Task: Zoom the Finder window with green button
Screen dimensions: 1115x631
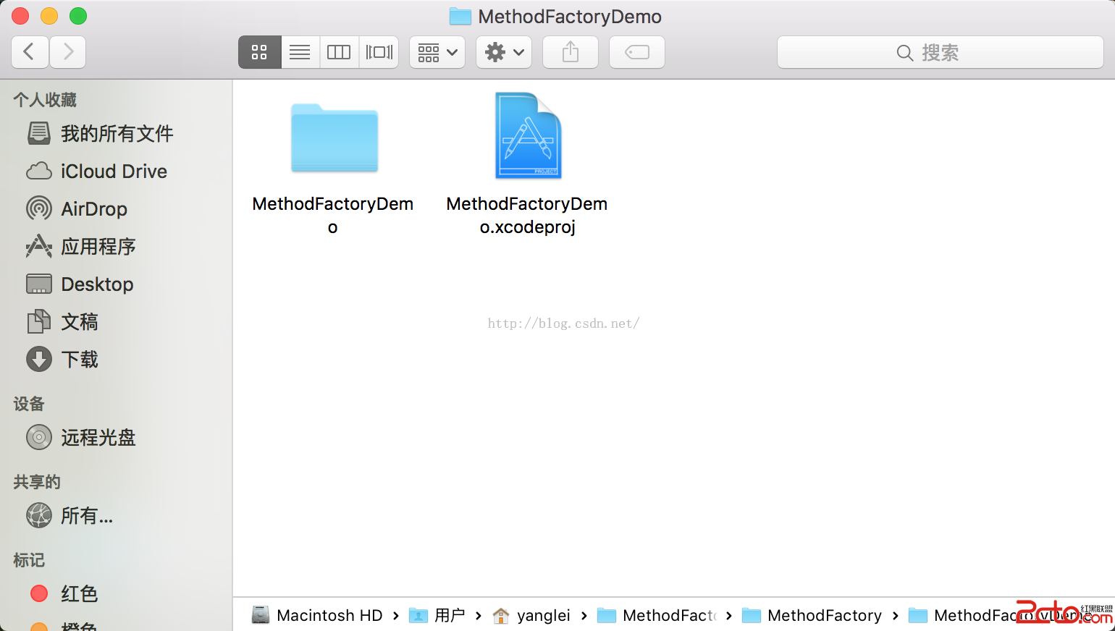Action: click(78, 16)
